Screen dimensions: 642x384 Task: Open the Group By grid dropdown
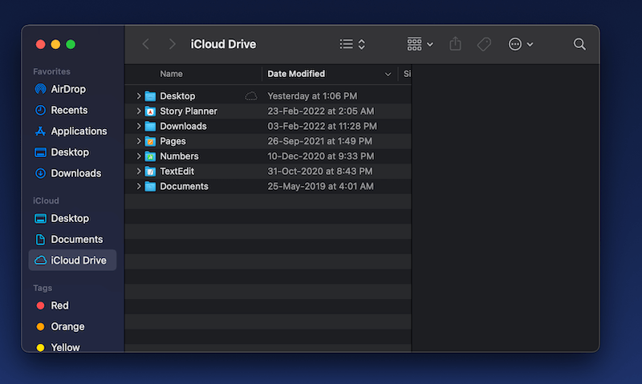[x=420, y=44]
